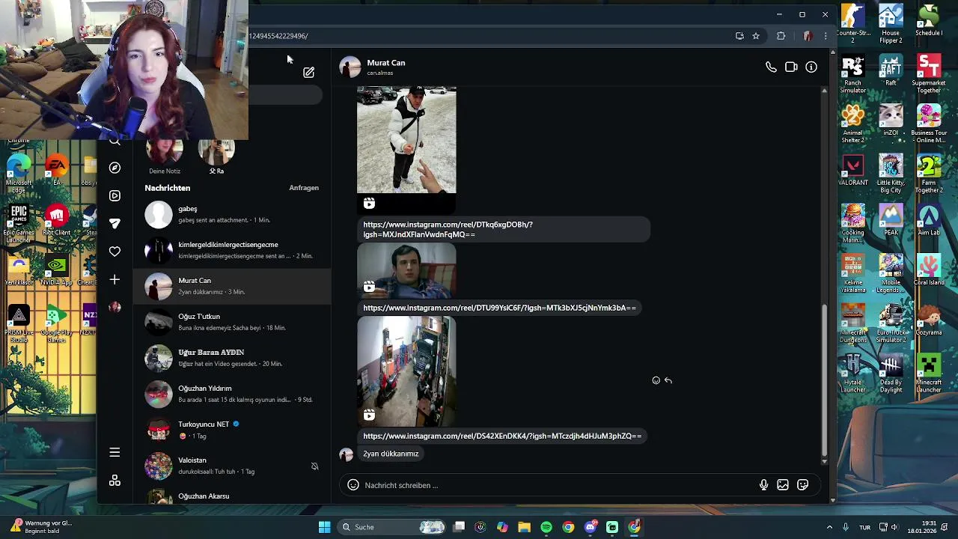Open Aim Lab desktop shortcut
Viewport: 958px width, 539px height.
(x=929, y=220)
